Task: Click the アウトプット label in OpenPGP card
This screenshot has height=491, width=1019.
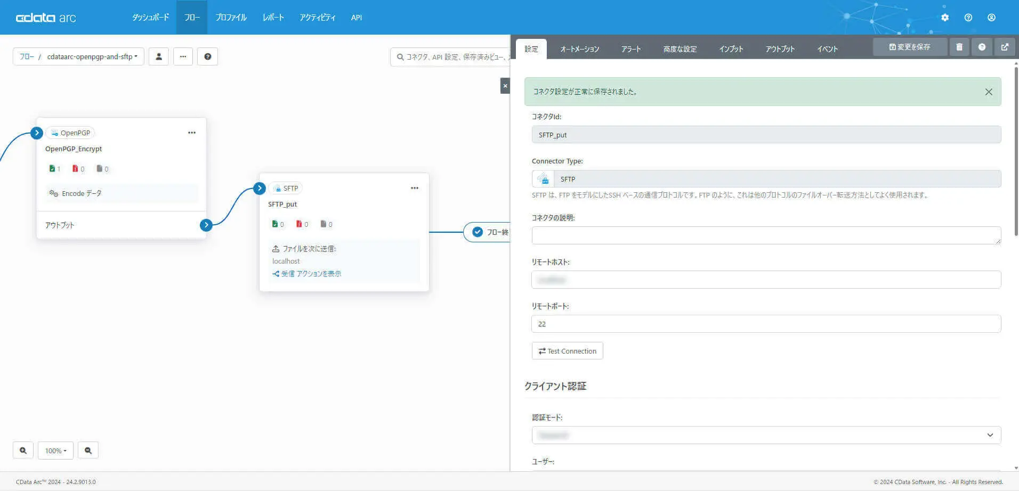Action: pyautogui.click(x=60, y=225)
